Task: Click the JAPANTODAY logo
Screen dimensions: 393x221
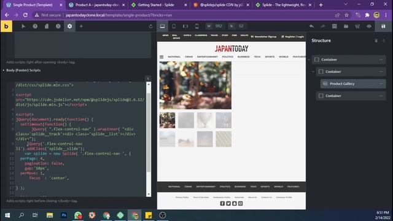Action: (x=232, y=48)
